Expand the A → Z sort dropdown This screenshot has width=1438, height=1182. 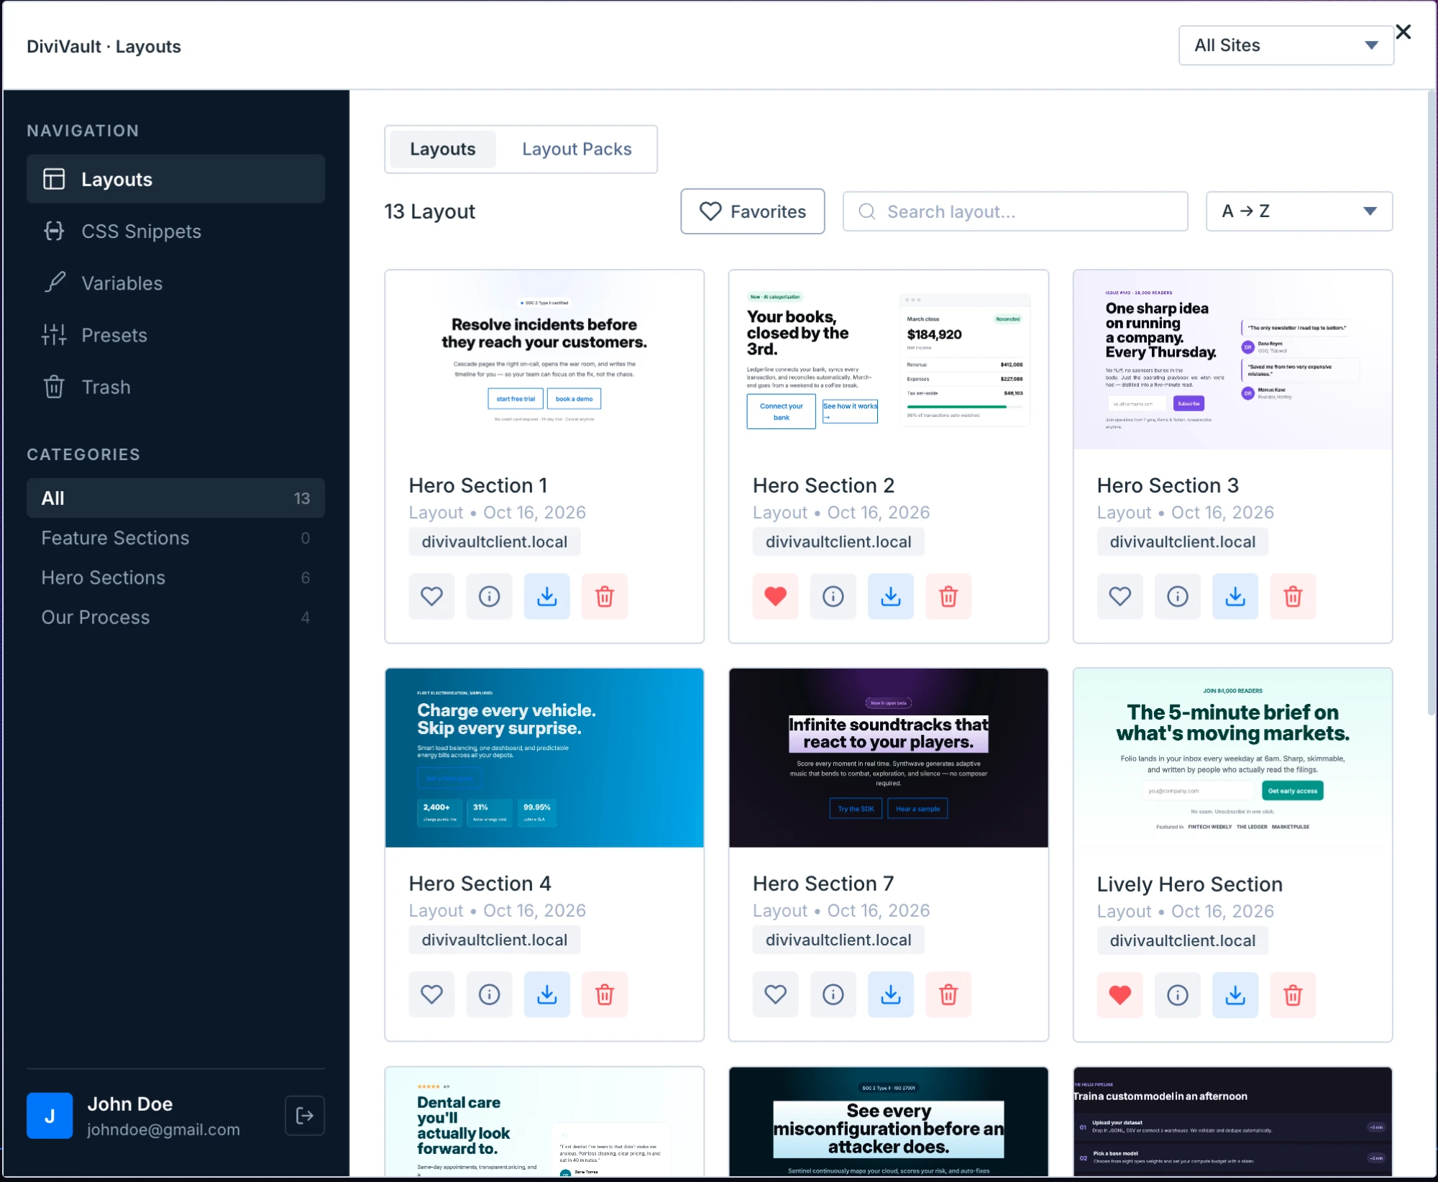(1299, 211)
